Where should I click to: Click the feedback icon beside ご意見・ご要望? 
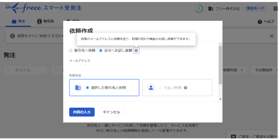click(x=234, y=137)
